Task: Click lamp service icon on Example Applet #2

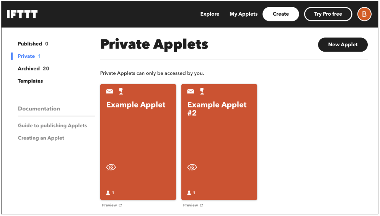Action: [x=202, y=91]
